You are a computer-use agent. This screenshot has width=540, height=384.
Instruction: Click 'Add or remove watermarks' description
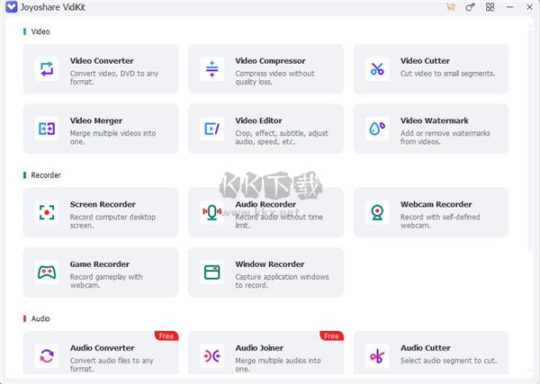pos(445,138)
